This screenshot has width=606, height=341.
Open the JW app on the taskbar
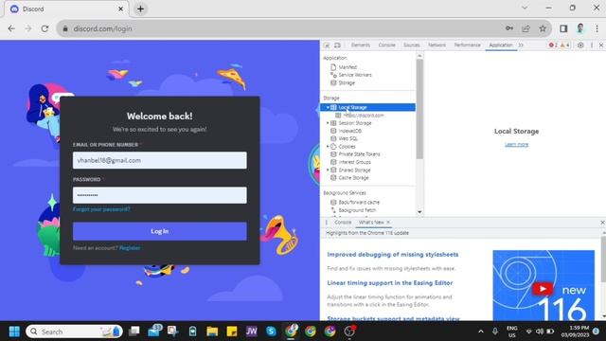[251, 332]
